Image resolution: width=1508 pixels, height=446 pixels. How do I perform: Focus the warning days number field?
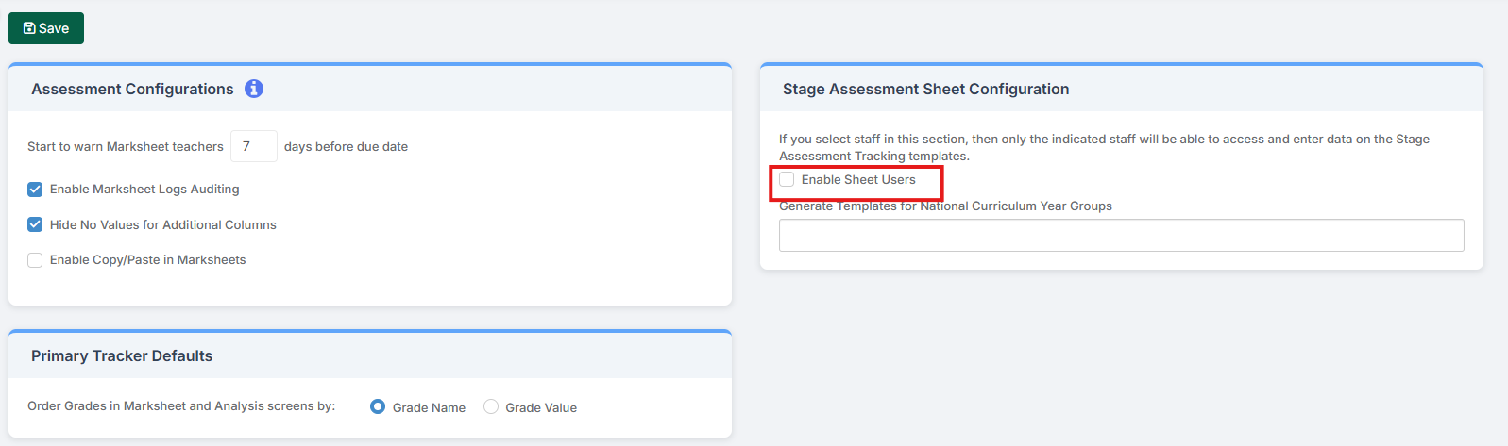tap(253, 146)
